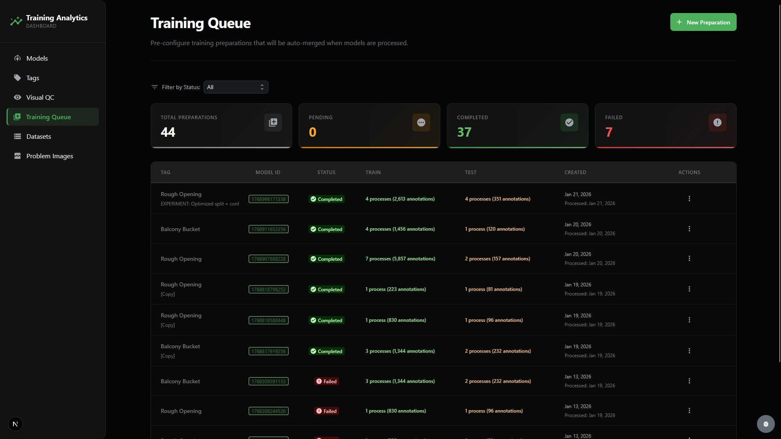781x439 pixels.
Task: Click "1 process (120 annotations)" test cell
Action: (x=495, y=229)
